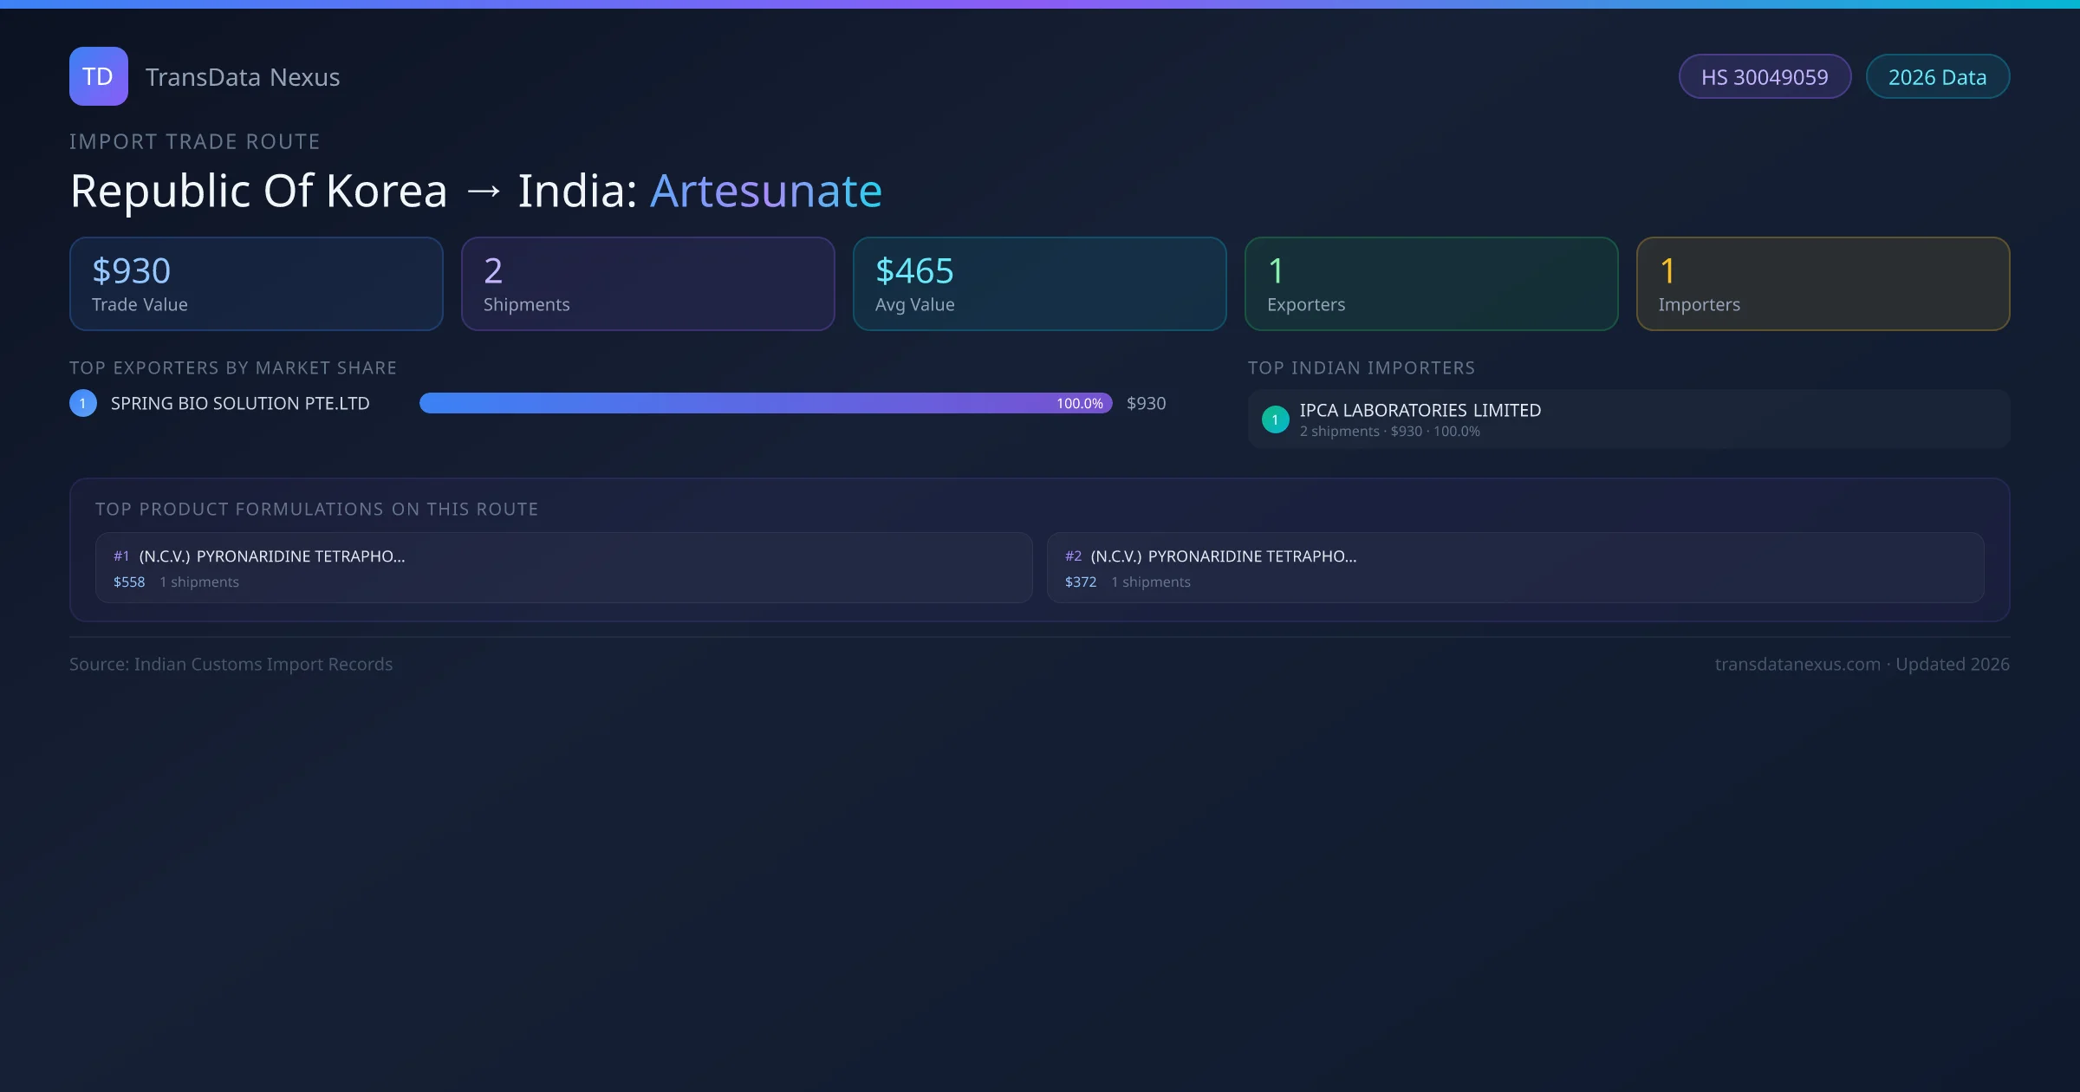Screen dimensions: 2080x1092
Task: Select the rank 1 badge beside SPRING BIO SOLUTION
Action: [82, 402]
